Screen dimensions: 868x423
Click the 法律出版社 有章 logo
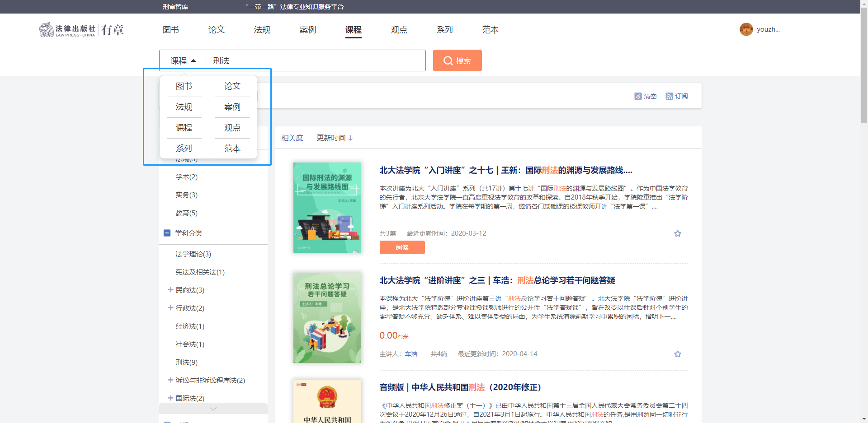(81, 30)
